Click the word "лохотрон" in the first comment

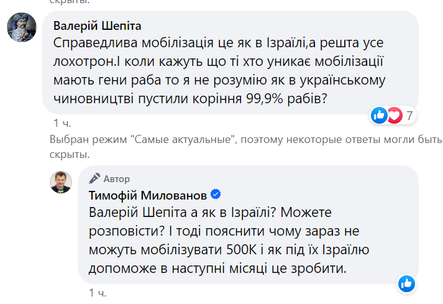point(83,61)
